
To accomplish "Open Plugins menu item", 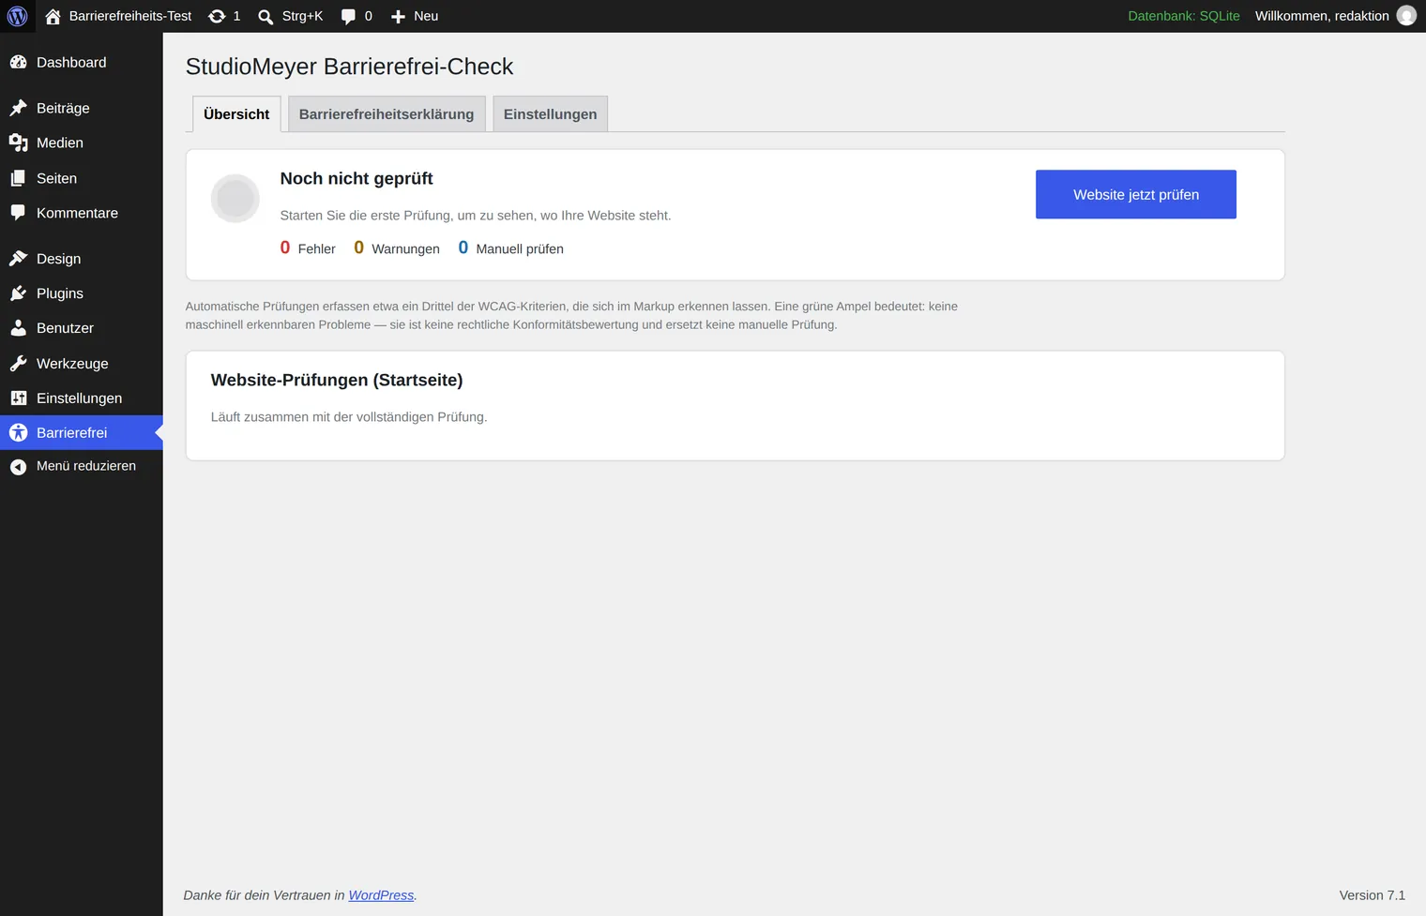I will (82, 293).
